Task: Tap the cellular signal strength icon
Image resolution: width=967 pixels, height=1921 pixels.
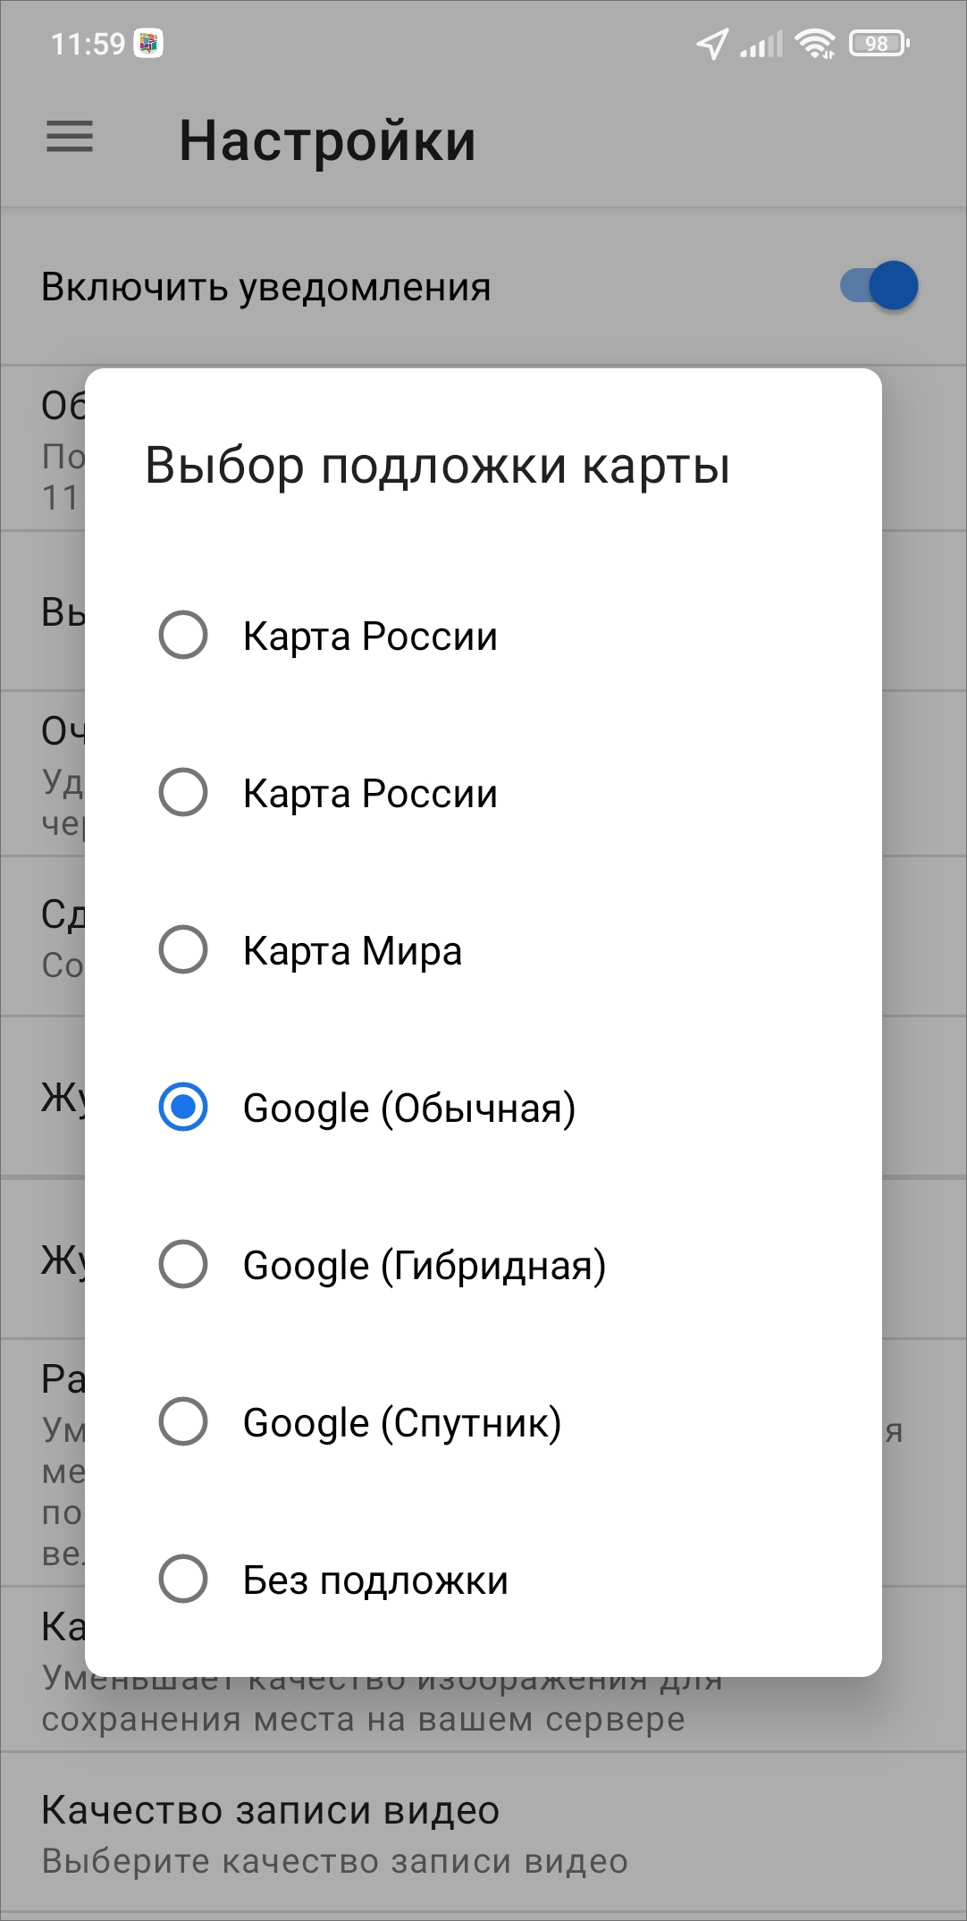Action: point(761,43)
